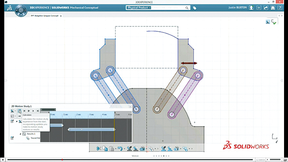Click inside the top search field
The image size is (288, 162).
(168, 8)
